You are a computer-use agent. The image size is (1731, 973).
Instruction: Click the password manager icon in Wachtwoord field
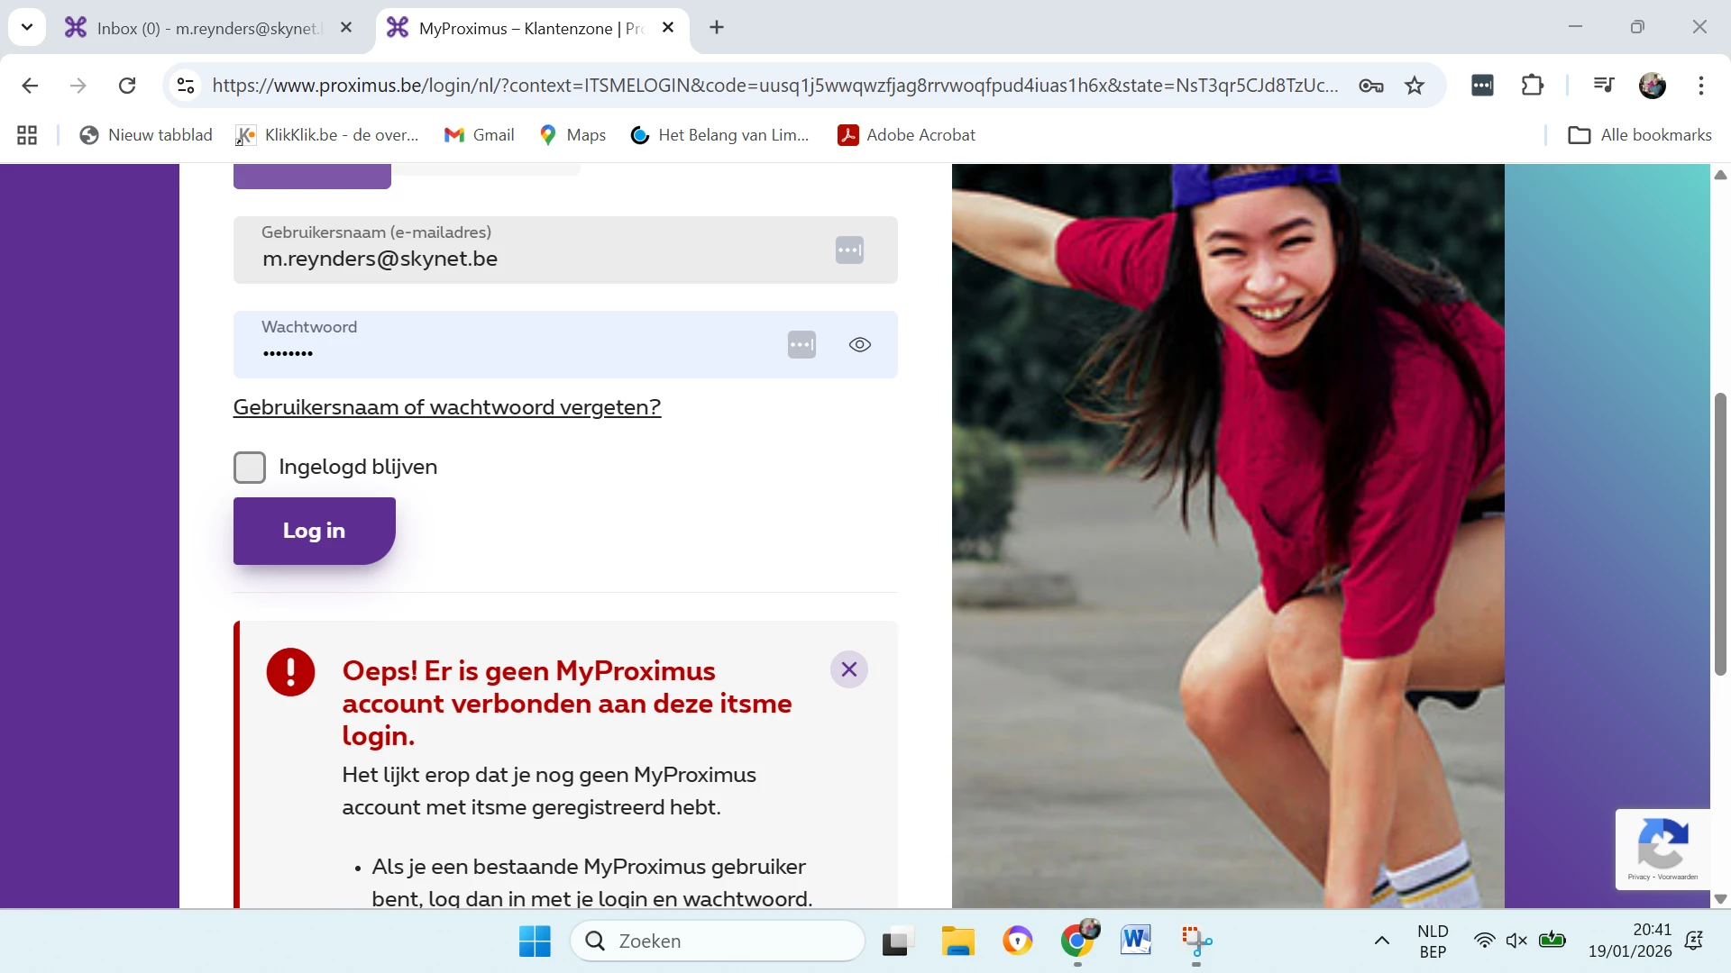(x=801, y=345)
